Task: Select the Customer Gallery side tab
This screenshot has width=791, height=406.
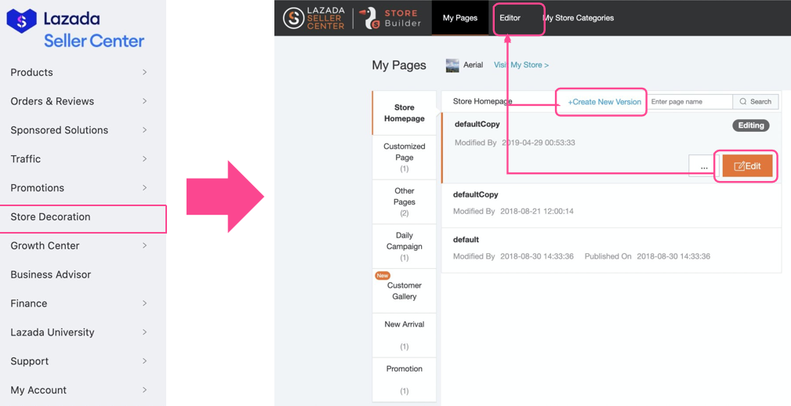Action: [404, 291]
